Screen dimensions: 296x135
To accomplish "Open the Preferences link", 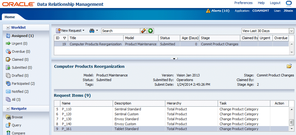I will pos(243,3).
